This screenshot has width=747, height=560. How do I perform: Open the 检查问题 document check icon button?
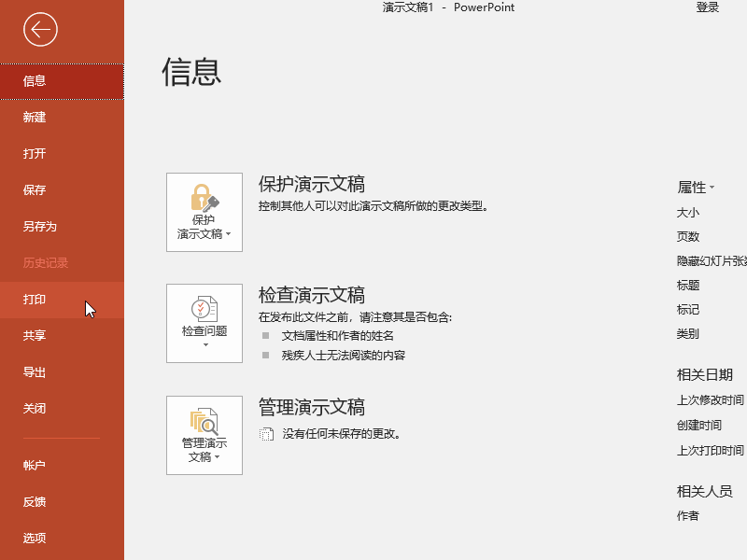click(x=204, y=324)
